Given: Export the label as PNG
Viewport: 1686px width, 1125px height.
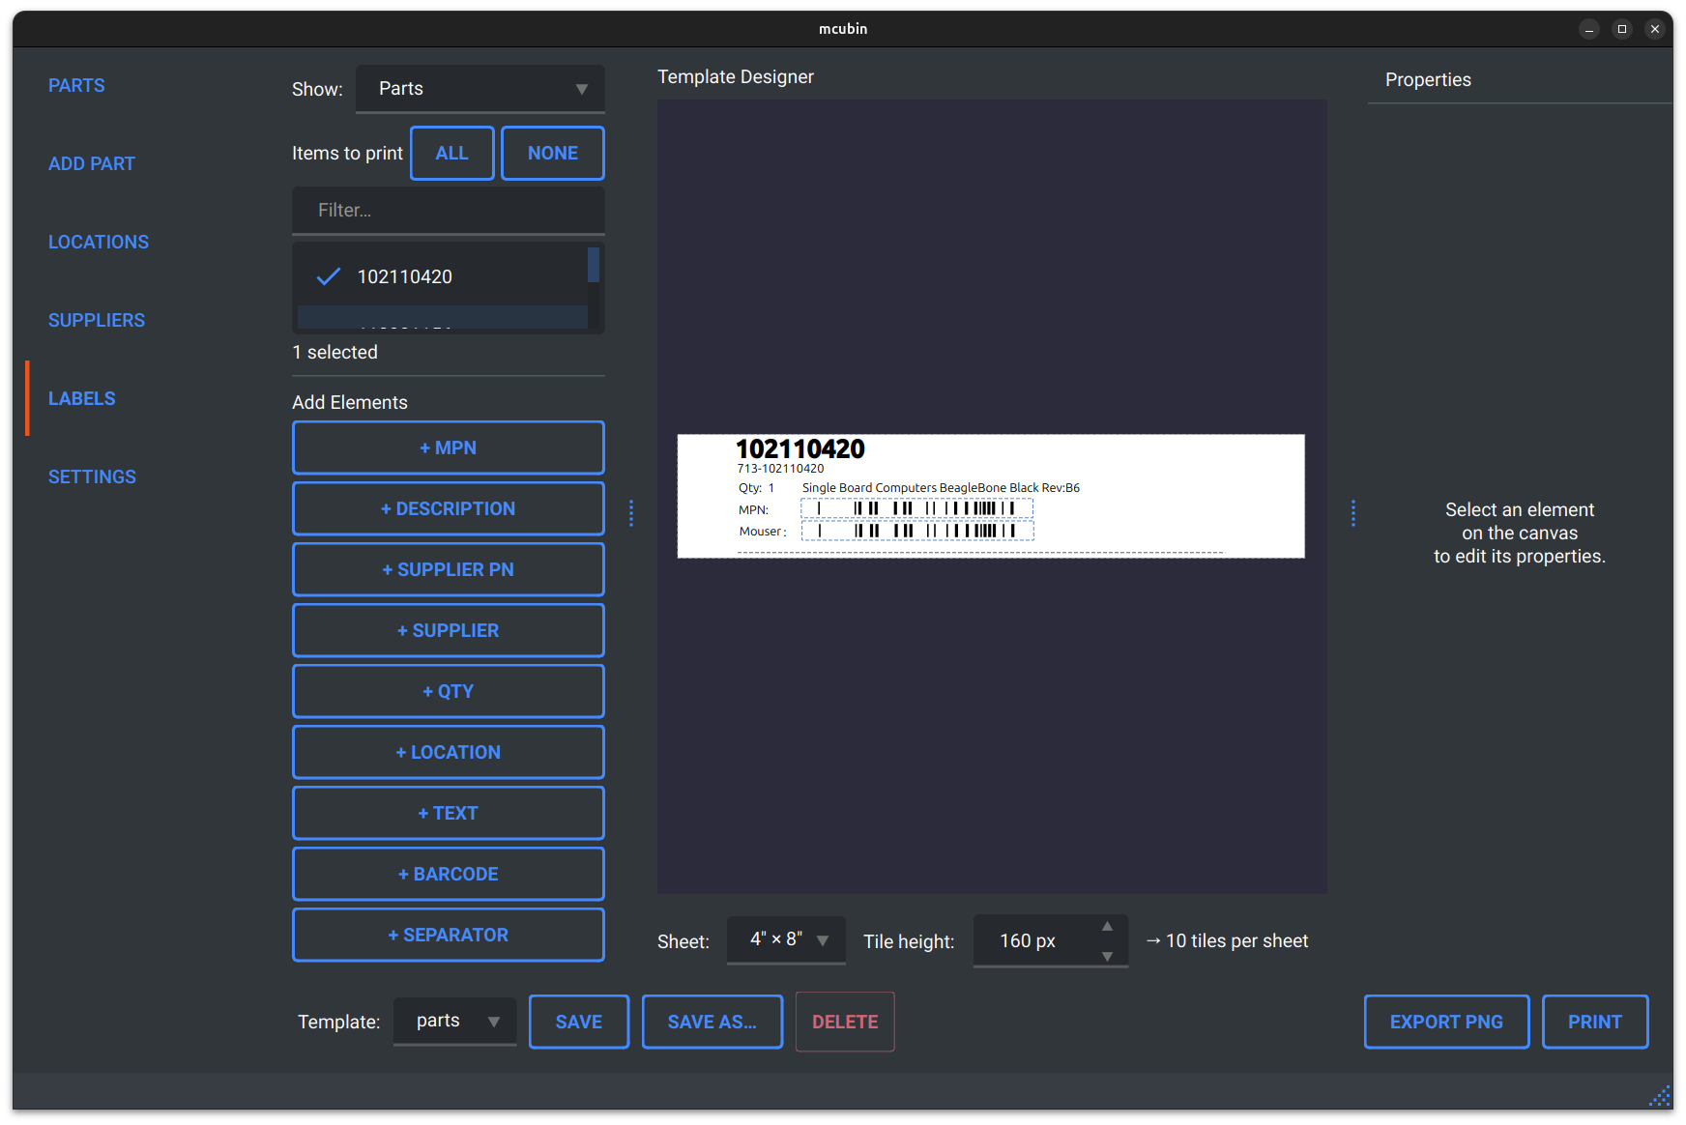Looking at the screenshot, I should 1446,1022.
